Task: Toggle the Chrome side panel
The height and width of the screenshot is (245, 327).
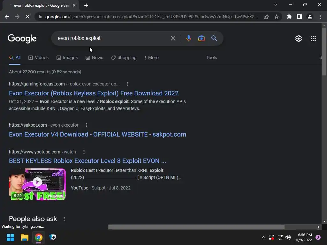Action: coord(300,17)
